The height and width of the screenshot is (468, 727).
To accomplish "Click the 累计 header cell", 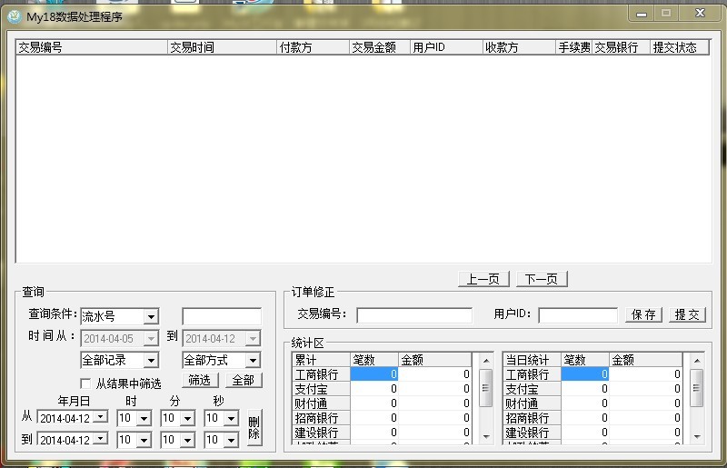I will click(x=322, y=360).
